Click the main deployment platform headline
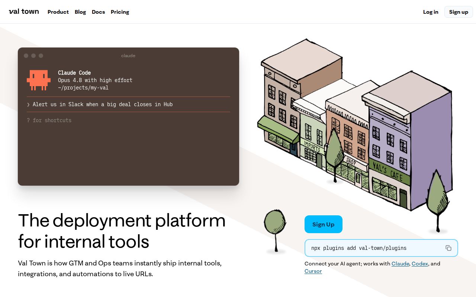The image size is (476, 297). click(122, 231)
